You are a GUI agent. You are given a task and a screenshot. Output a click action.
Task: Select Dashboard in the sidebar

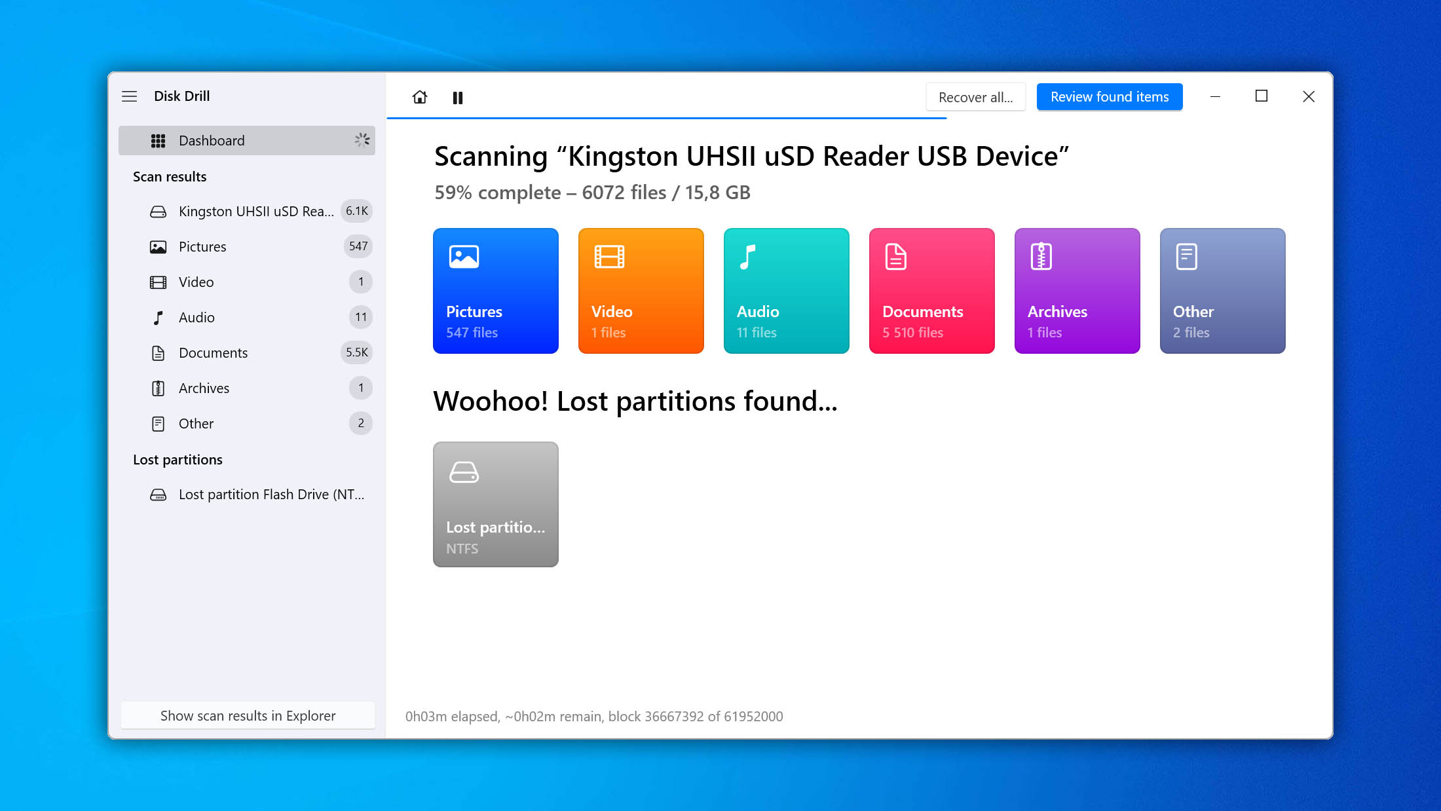[x=247, y=141]
